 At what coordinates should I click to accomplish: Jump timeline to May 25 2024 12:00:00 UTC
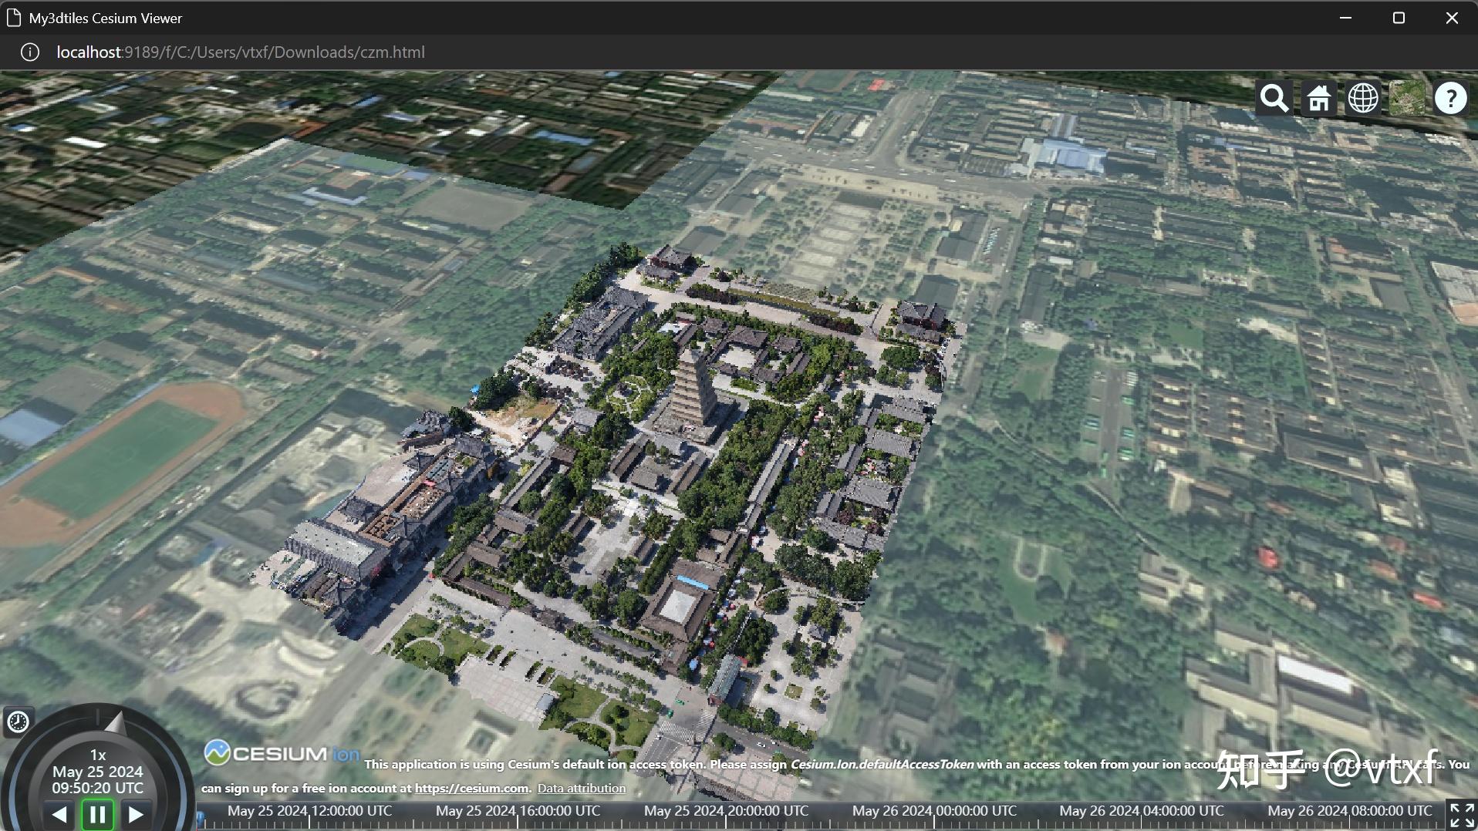[309, 811]
